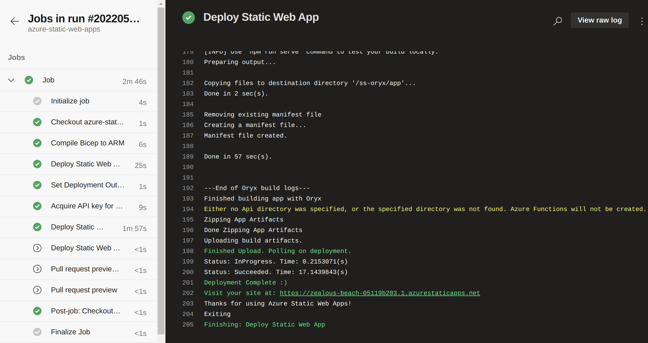Select the Compile Bicep to ARM step
The image size is (648, 343).
(79, 143)
